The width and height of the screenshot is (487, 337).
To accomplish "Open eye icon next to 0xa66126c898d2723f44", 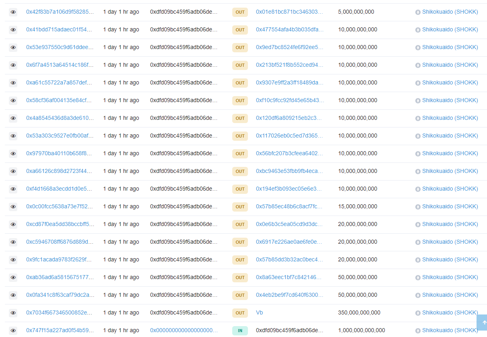I will click(13, 171).
